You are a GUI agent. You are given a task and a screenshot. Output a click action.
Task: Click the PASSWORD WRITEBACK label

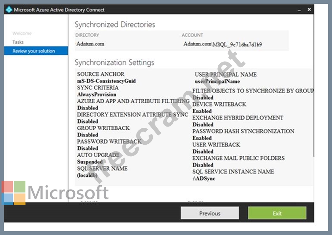[109, 142]
